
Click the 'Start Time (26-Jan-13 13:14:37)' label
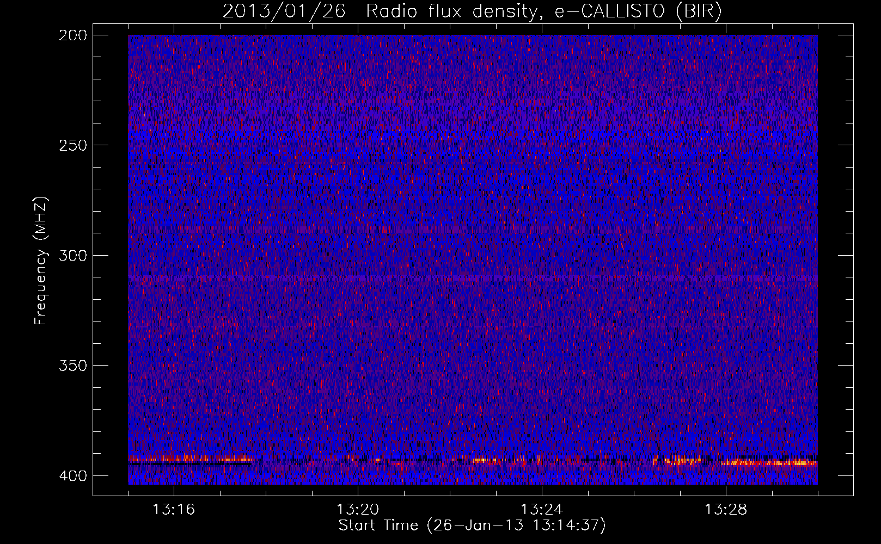pyautogui.click(x=472, y=526)
